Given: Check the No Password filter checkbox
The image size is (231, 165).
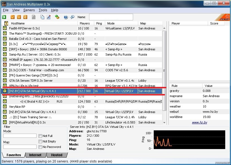Looking at the screenshot, I should coord(40,147).
